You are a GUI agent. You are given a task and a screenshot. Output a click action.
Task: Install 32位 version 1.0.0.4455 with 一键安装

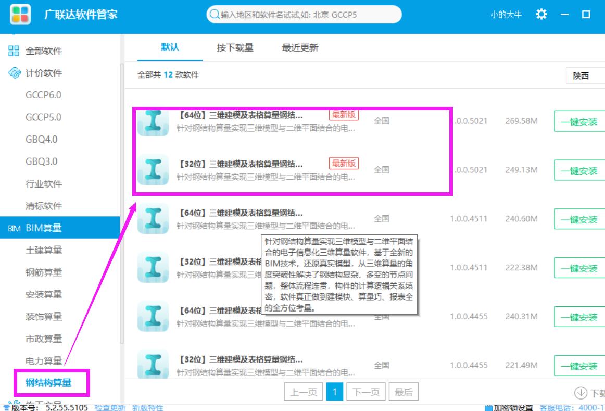(579, 366)
